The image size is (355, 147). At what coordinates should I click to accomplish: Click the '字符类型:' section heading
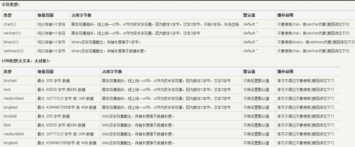point(10,4)
